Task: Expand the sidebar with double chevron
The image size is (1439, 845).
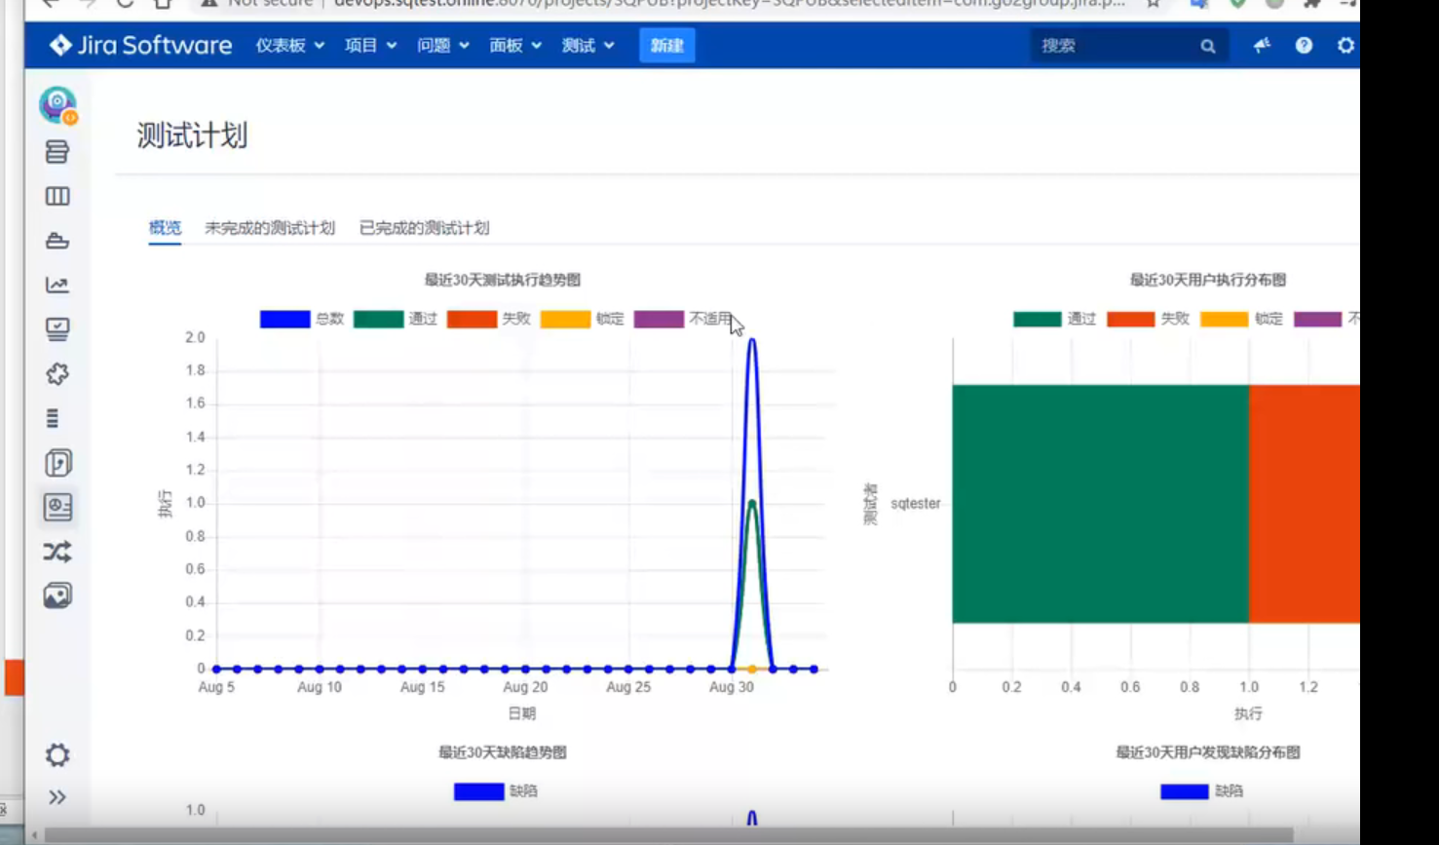Action: pos(57,797)
